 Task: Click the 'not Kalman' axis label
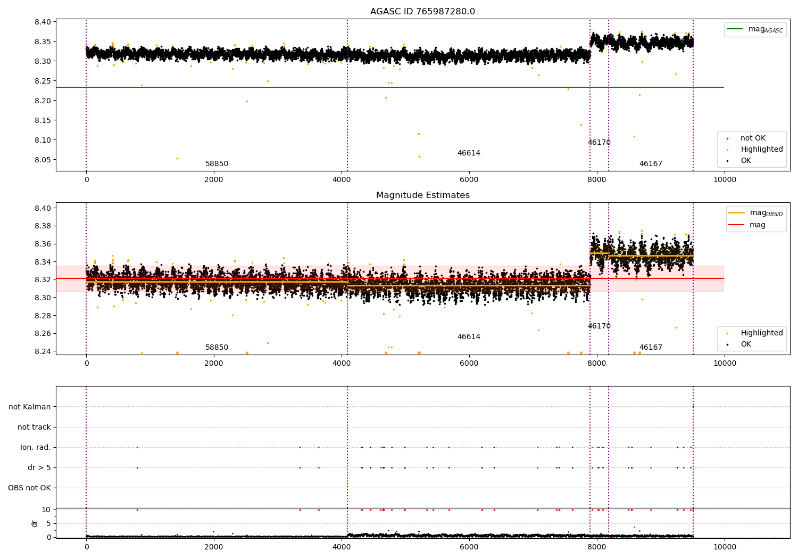pyautogui.click(x=30, y=407)
